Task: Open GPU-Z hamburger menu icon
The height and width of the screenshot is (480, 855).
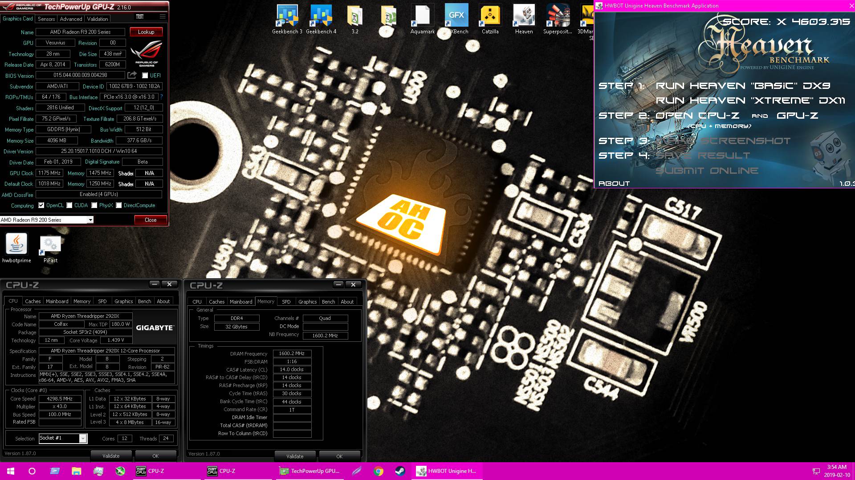Action: point(163,16)
